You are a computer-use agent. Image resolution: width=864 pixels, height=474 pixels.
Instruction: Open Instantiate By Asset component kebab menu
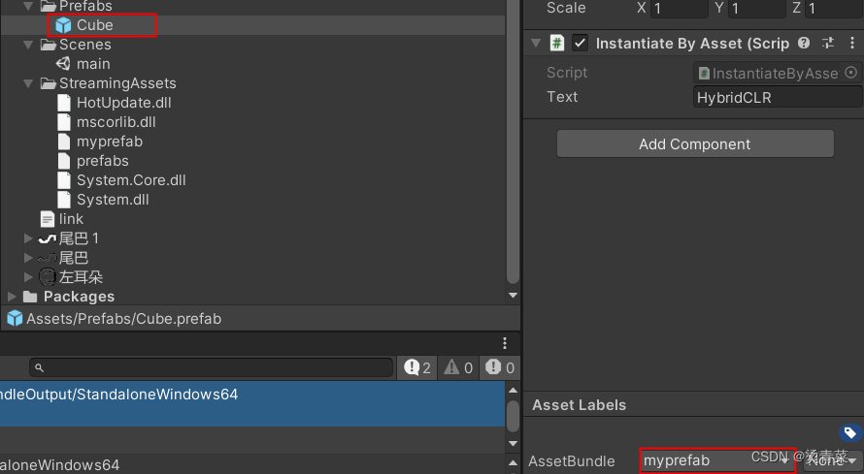[852, 43]
